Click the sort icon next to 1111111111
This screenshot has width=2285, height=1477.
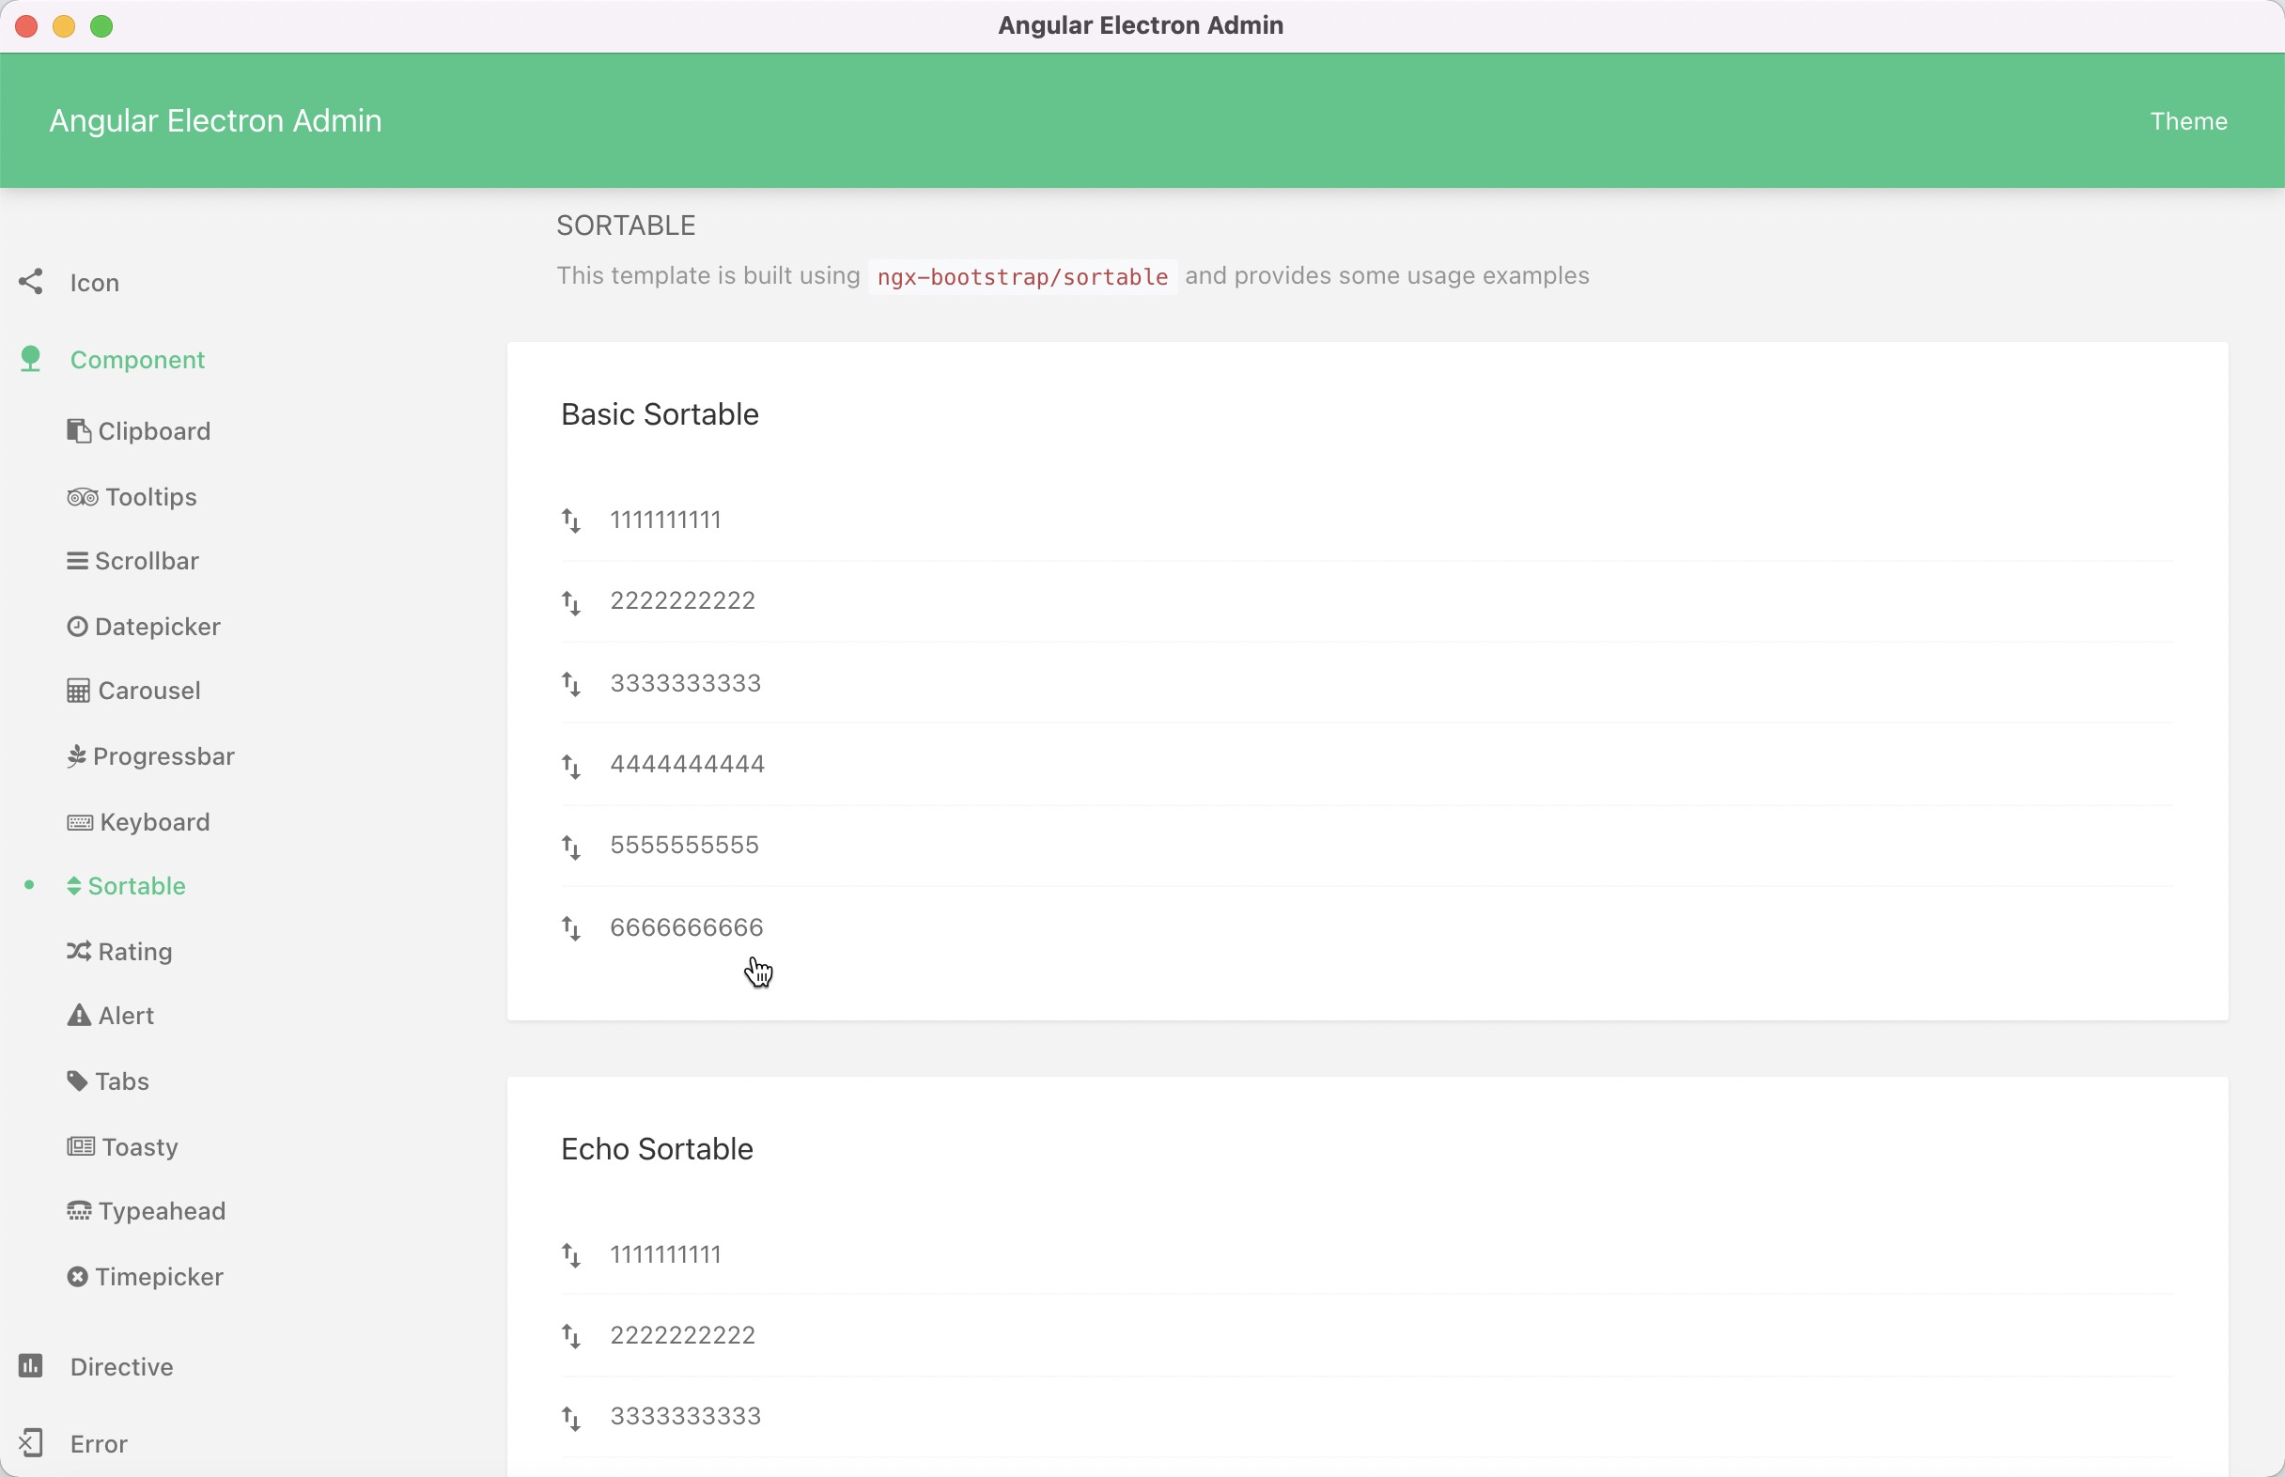pyautogui.click(x=571, y=520)
